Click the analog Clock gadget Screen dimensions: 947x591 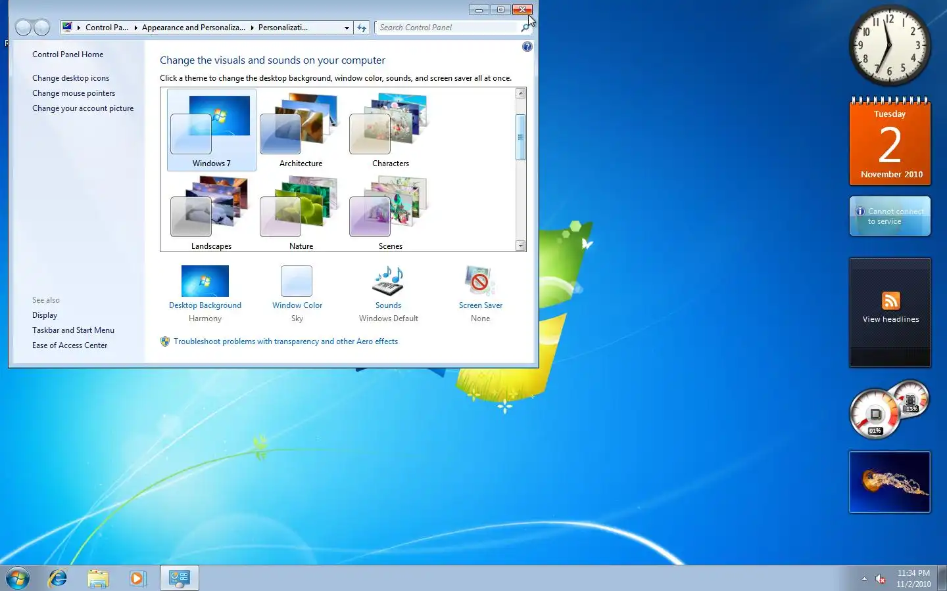pos(889,46)
